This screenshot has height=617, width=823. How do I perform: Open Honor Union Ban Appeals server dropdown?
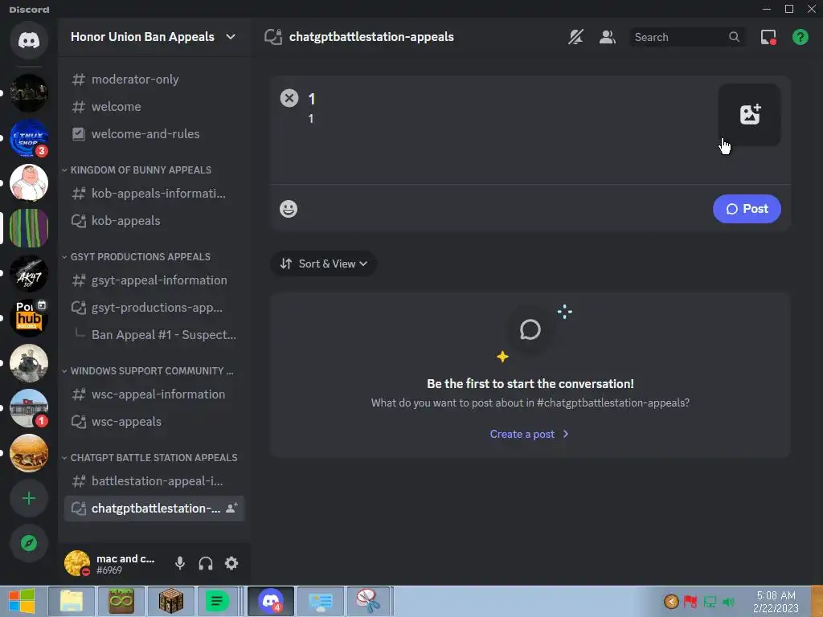(x=154, y=37)
